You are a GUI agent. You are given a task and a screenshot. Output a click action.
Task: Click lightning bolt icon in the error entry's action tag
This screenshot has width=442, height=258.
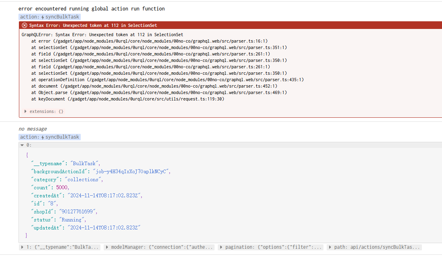[42, 17]
